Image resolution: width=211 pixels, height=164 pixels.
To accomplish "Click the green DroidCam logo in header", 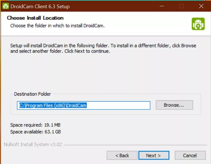I will (198, 24).
